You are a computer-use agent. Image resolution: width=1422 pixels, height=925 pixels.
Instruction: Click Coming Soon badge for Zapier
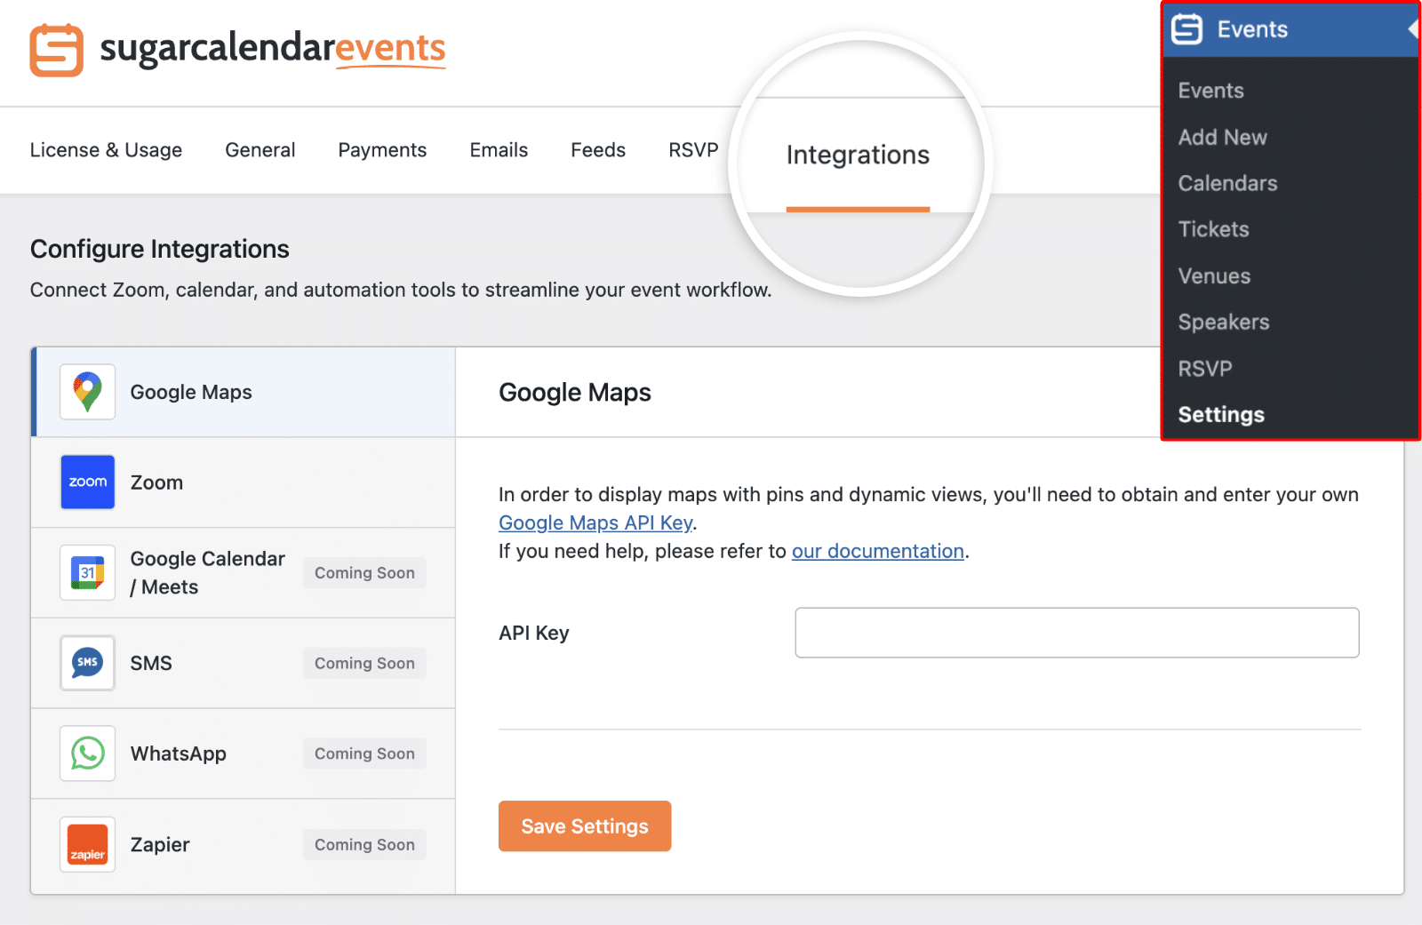(364, 844)
